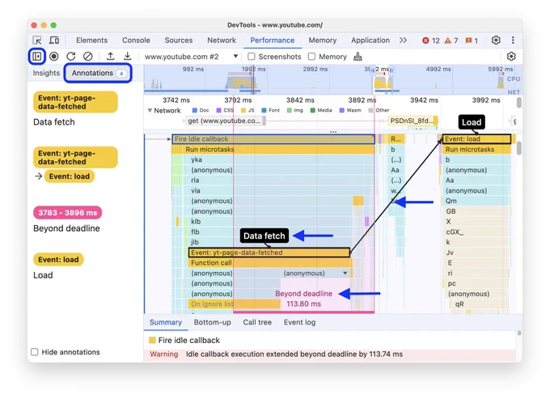Start recording with the Record button
550x399 pixels.
tap(54, 56)
